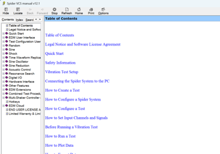Switch to the Contents tab
The width and height of the screenshot is (220, 154).
coord(8,19)
